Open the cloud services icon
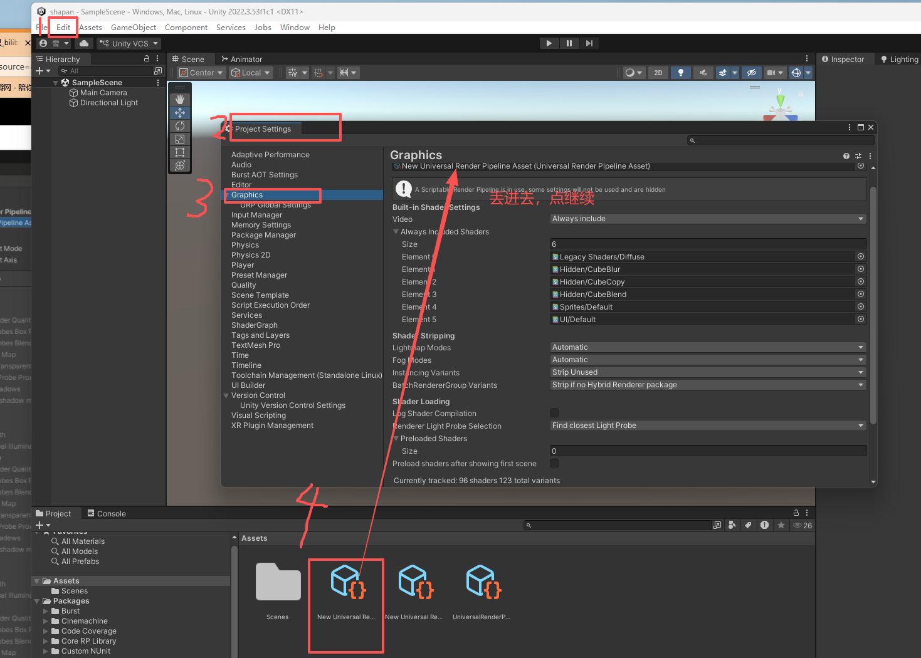The width and height of the screenshot is (921, 658). (84, 43)
